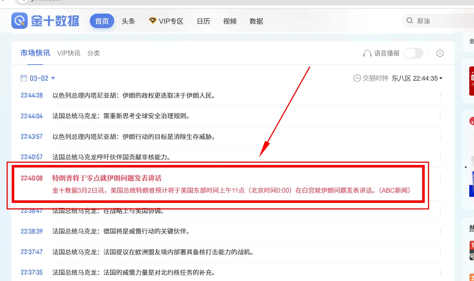This screenshot has height=281, width=474.
Task: Click the 金十数据 logo
Action: [x=45, y=20]
